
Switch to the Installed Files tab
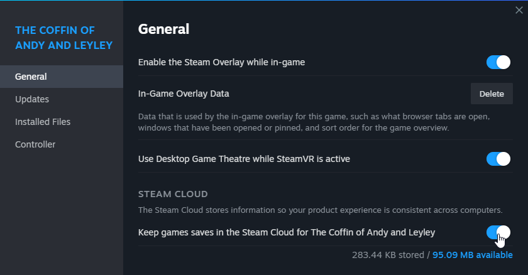[43, 122]
